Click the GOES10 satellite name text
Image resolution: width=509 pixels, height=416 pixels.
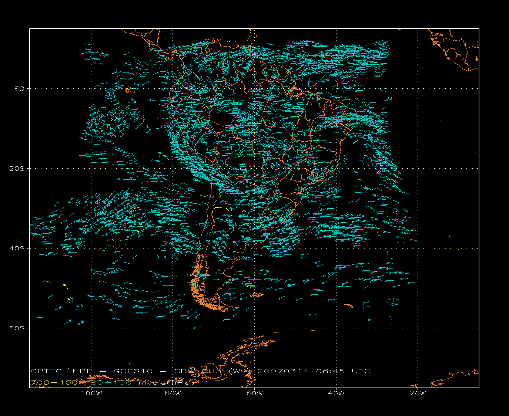click(x=133, y=371)
